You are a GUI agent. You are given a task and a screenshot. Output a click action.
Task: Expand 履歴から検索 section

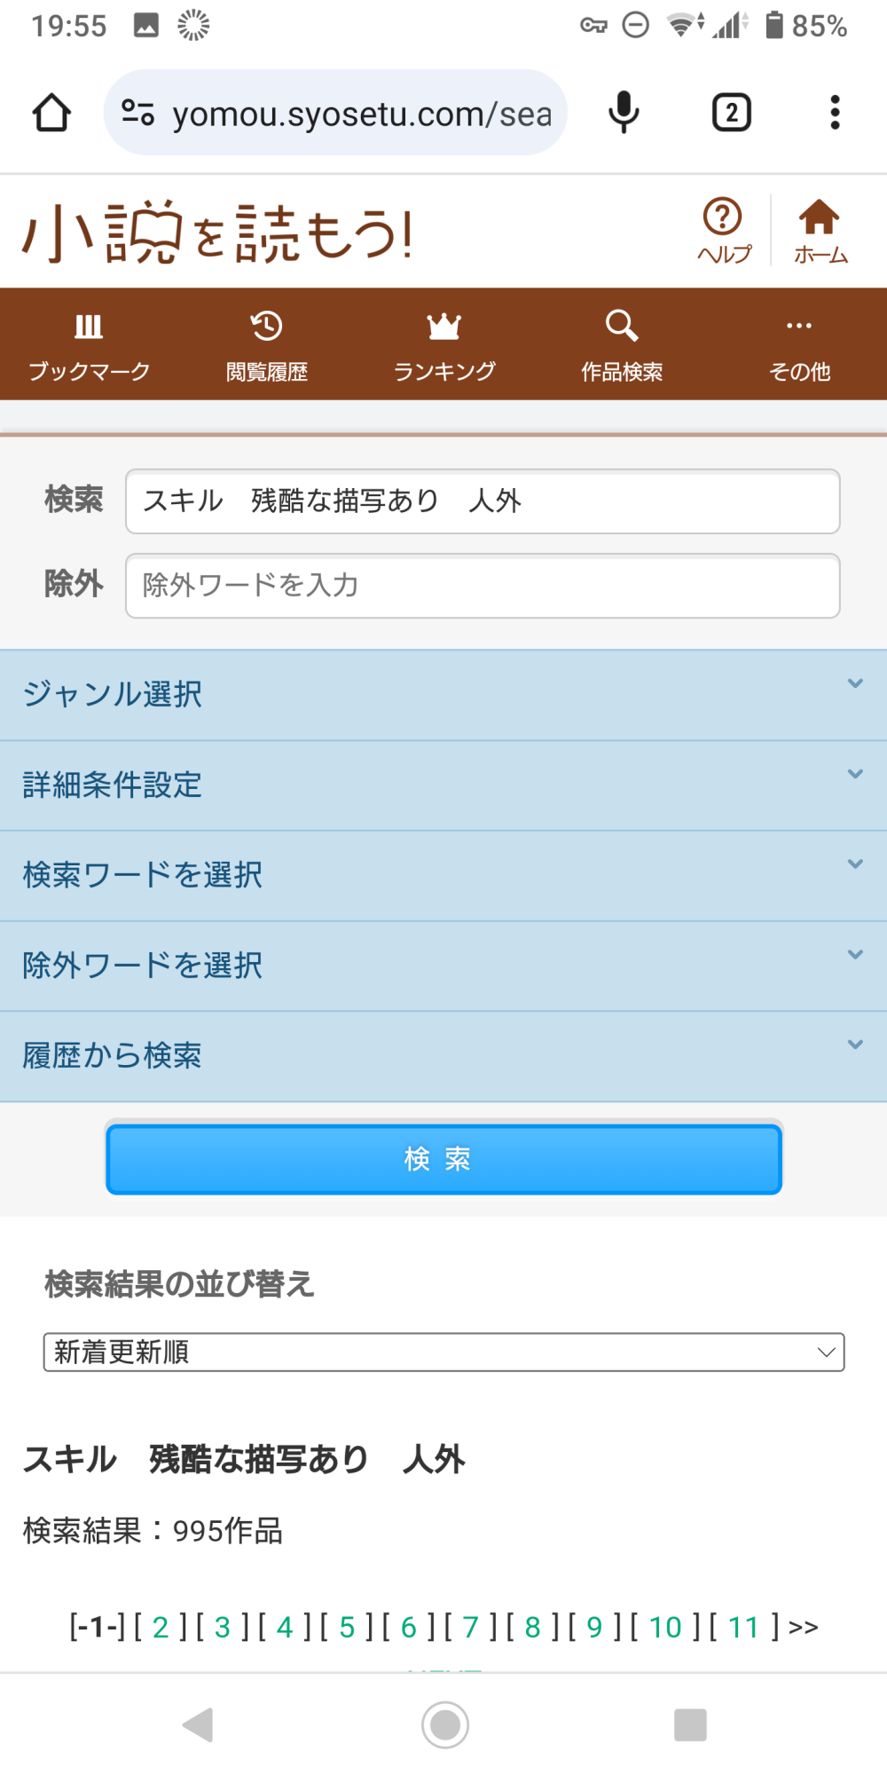(443, 1055)
